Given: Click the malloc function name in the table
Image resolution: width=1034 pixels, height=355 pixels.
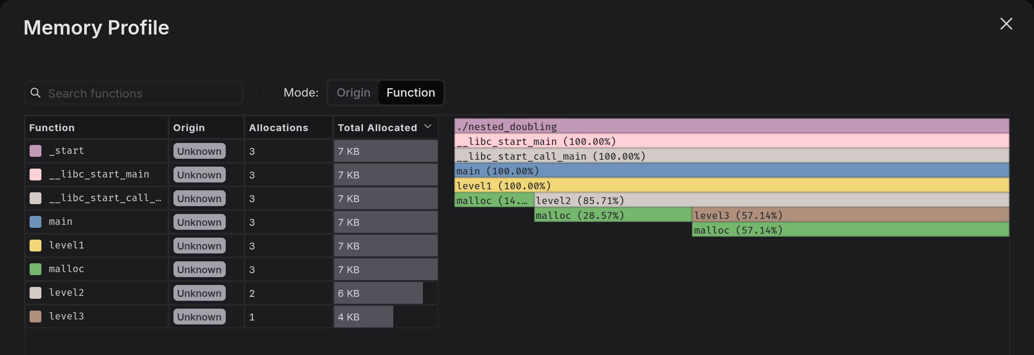Looking at the screenshot, I should [67, 269].
